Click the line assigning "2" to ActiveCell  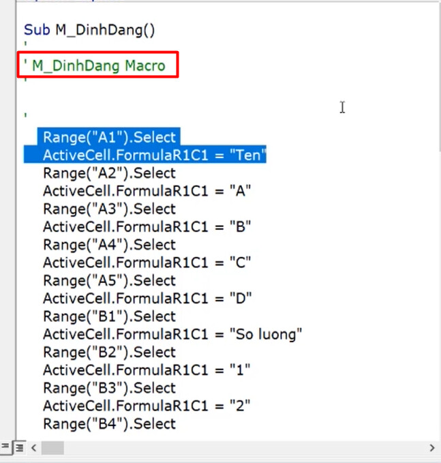point(147,406)
